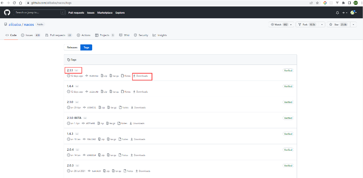Image resolution: width=363 pixels, height=178 pixels.
Task: Switch to the repository Issues tab
Action: click(31, 35)
